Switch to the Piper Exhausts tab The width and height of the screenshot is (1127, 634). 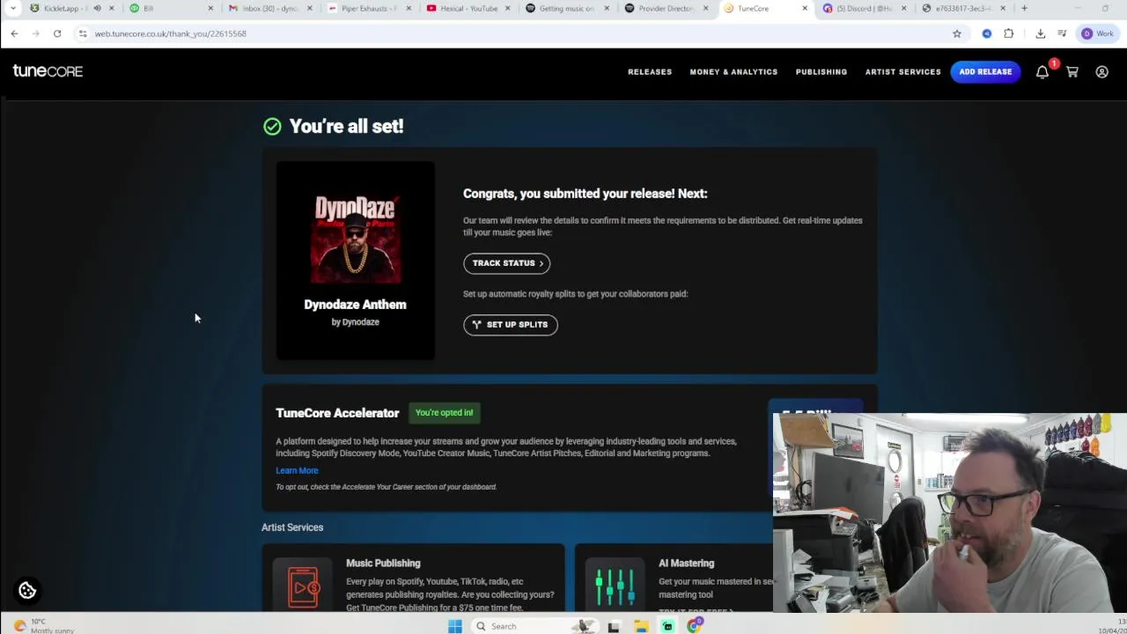point(368,8)
